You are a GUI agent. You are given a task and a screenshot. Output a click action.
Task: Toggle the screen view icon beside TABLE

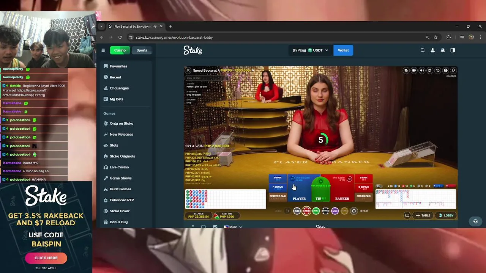point(407,215)
